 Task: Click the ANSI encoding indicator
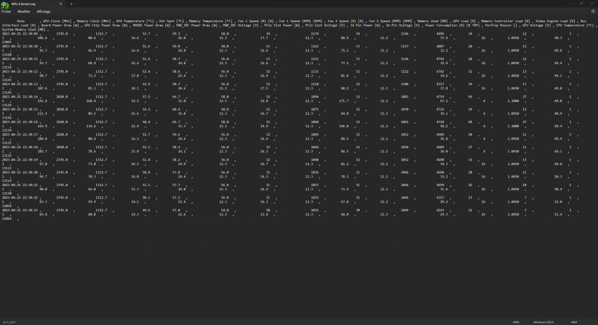pyautogui.click(x=574, y=322)
